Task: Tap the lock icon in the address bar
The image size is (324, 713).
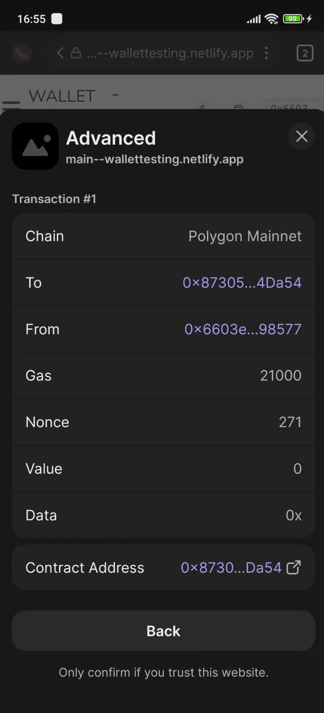Action: (x=75, y=53)
